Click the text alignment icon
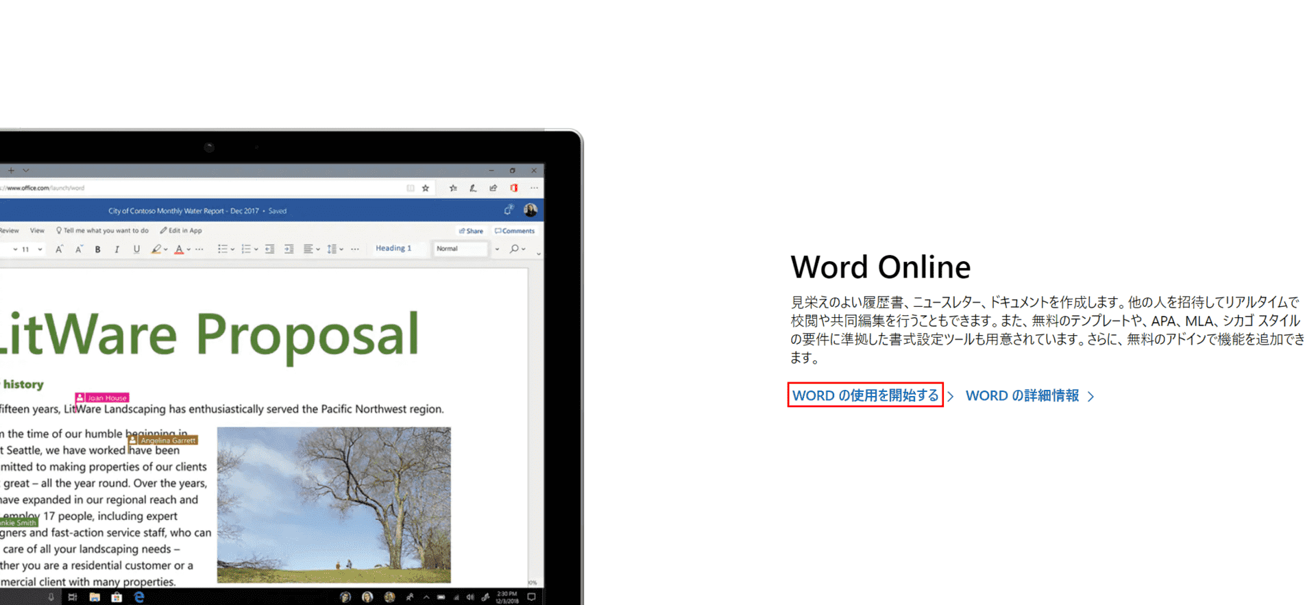This screenshot has width=1316, height=605. coord(308,249)
